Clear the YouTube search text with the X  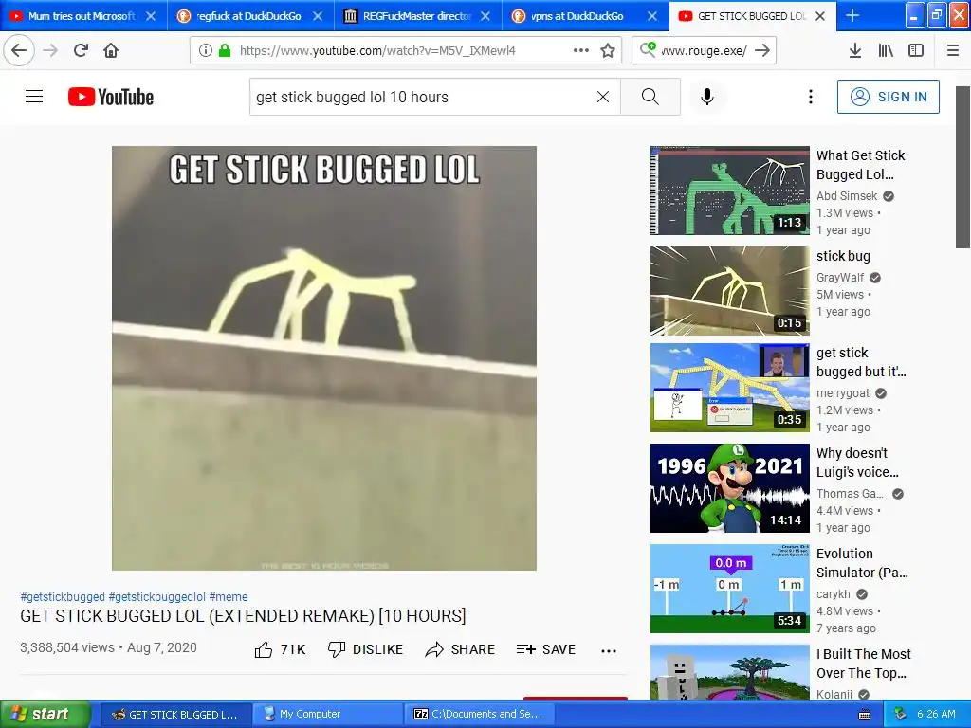(x=602, y=97)
